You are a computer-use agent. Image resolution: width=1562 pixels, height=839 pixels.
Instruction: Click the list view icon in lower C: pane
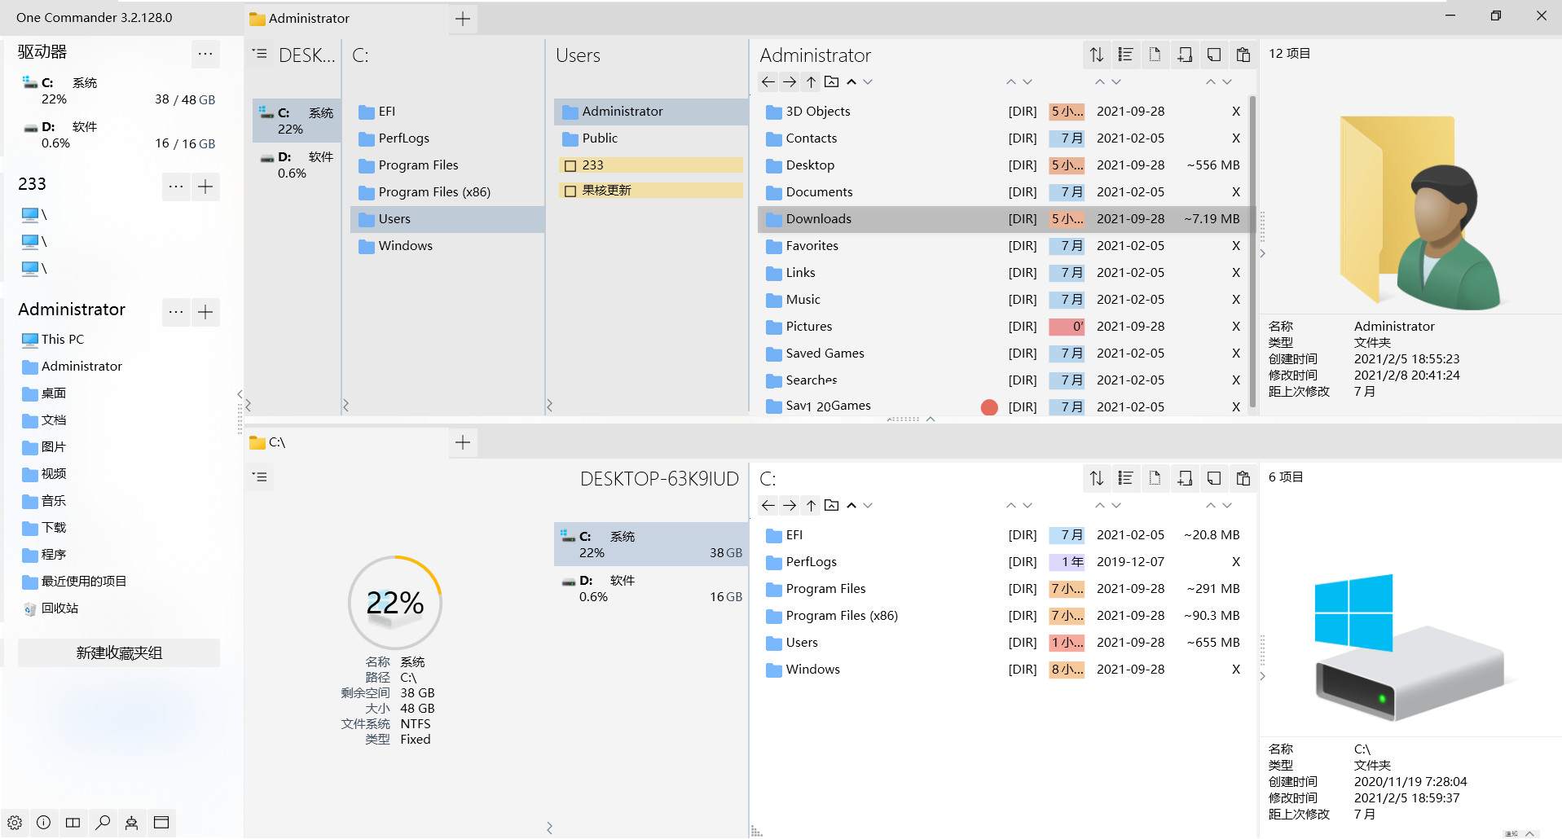(x=1125, y=478)
